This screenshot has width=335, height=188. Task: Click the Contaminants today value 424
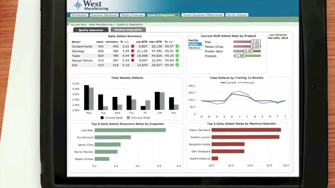click(101, 46)
